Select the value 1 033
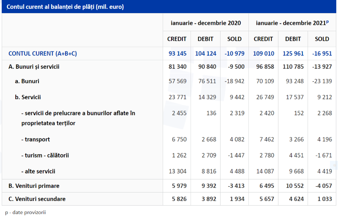 click(x=324, y=199)
